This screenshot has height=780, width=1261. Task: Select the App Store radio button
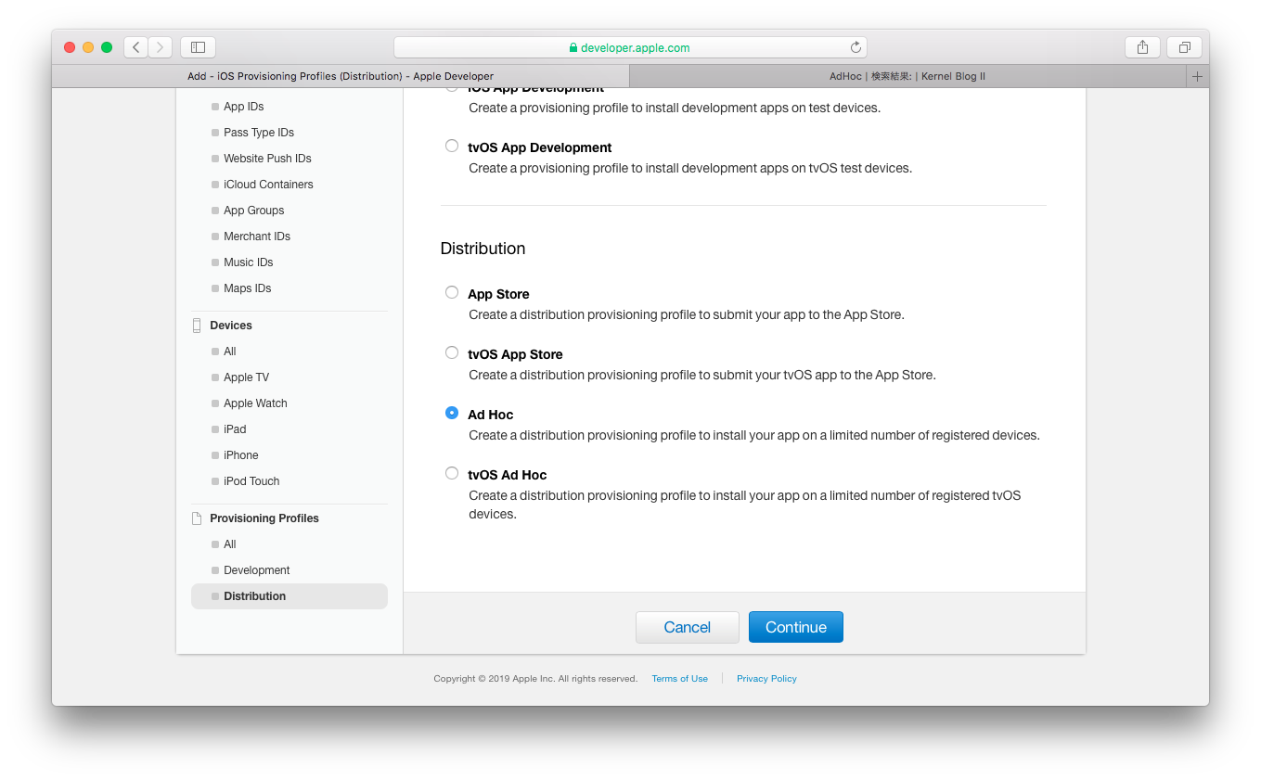(x=452, y=293)
